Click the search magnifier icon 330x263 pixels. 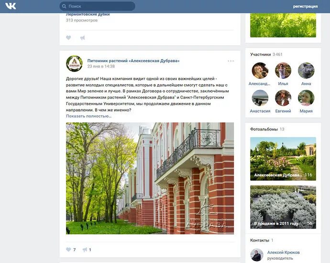[x=64, y=6]
